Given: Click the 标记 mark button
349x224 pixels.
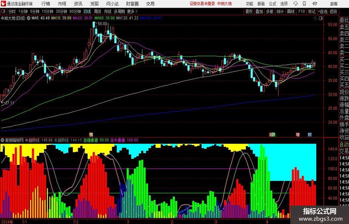Looking at the screenshot, I should (x=312, y=11).
